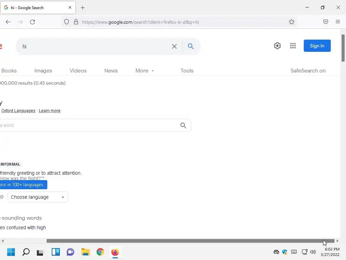346x260 pixels.
Task: Click the horizontal scrollbar thumb
Action: tap(191, 241)
